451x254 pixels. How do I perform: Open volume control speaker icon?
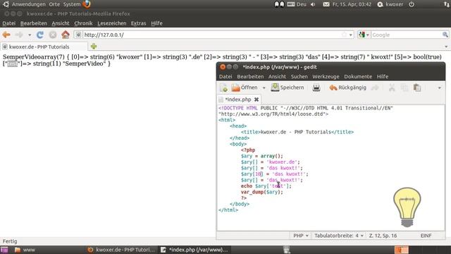coord(313,4)
